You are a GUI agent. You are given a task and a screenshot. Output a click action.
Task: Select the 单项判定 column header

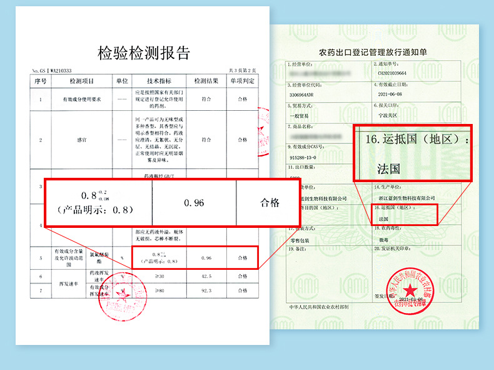242,81
